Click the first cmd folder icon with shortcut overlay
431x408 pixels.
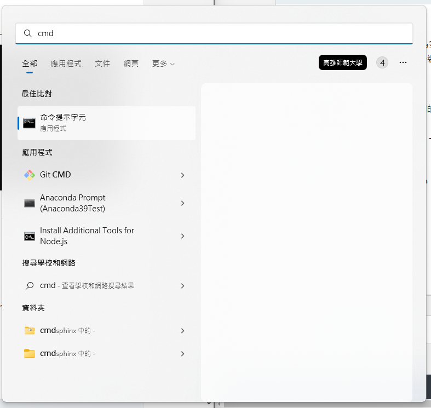30,330
